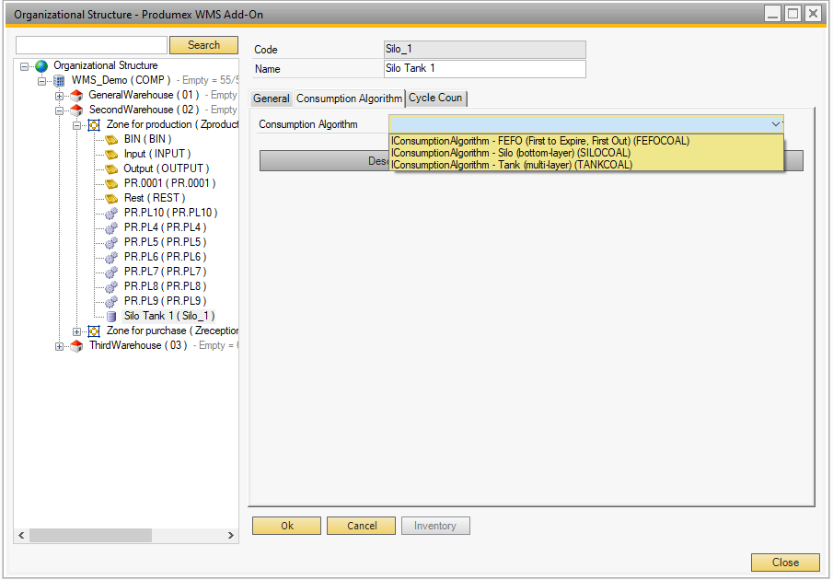Click the Silo Tank 1 cylinder icon
The height and width of the screenshot is (580, 833).
coord(111,317)
